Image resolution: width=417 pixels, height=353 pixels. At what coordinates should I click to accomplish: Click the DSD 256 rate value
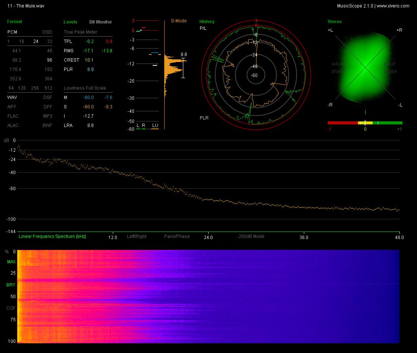click(x=35, y=88)
